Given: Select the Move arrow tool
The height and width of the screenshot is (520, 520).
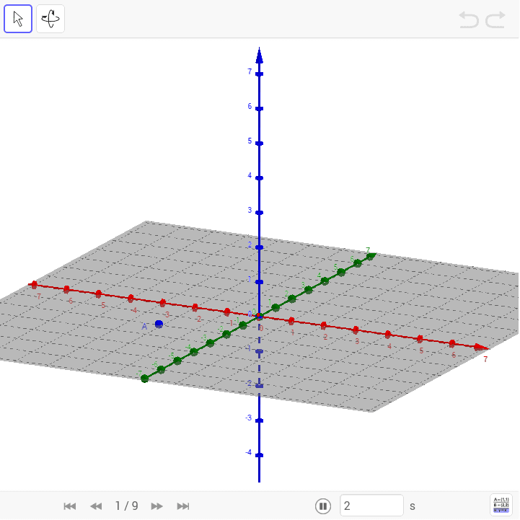Looking at the screenshot, I should click(18, 19).
